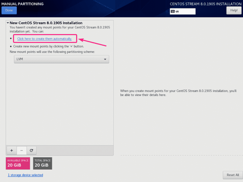Open the "us" keyboard layout selector
Viewport: 243px width, 182px height.
pyautogui.click(x=182, y=11)
